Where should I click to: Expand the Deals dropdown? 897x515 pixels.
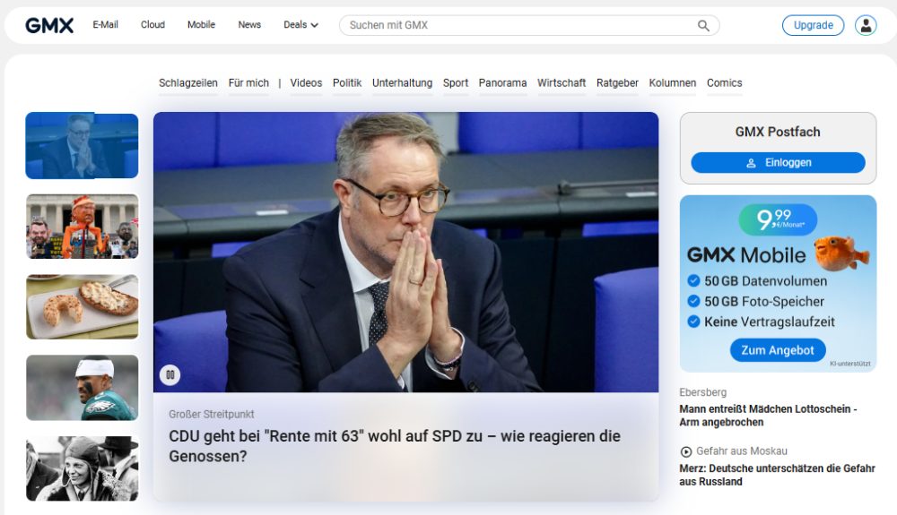(x=300, y=25)
